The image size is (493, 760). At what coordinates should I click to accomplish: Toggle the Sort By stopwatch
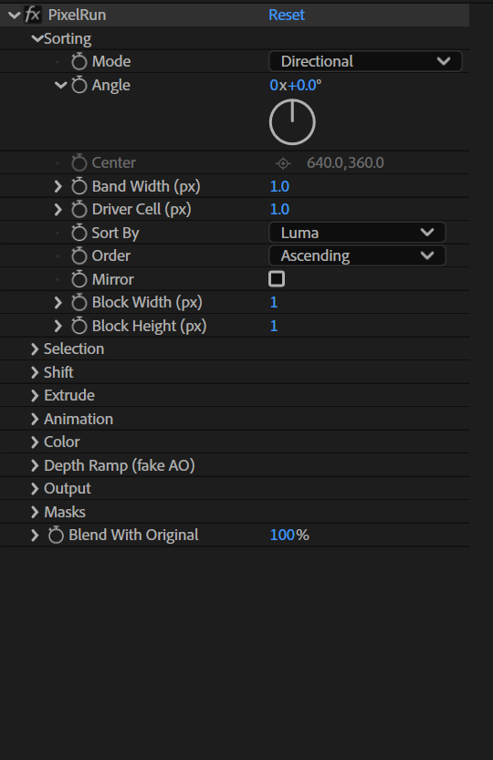[x=79, y=233]
